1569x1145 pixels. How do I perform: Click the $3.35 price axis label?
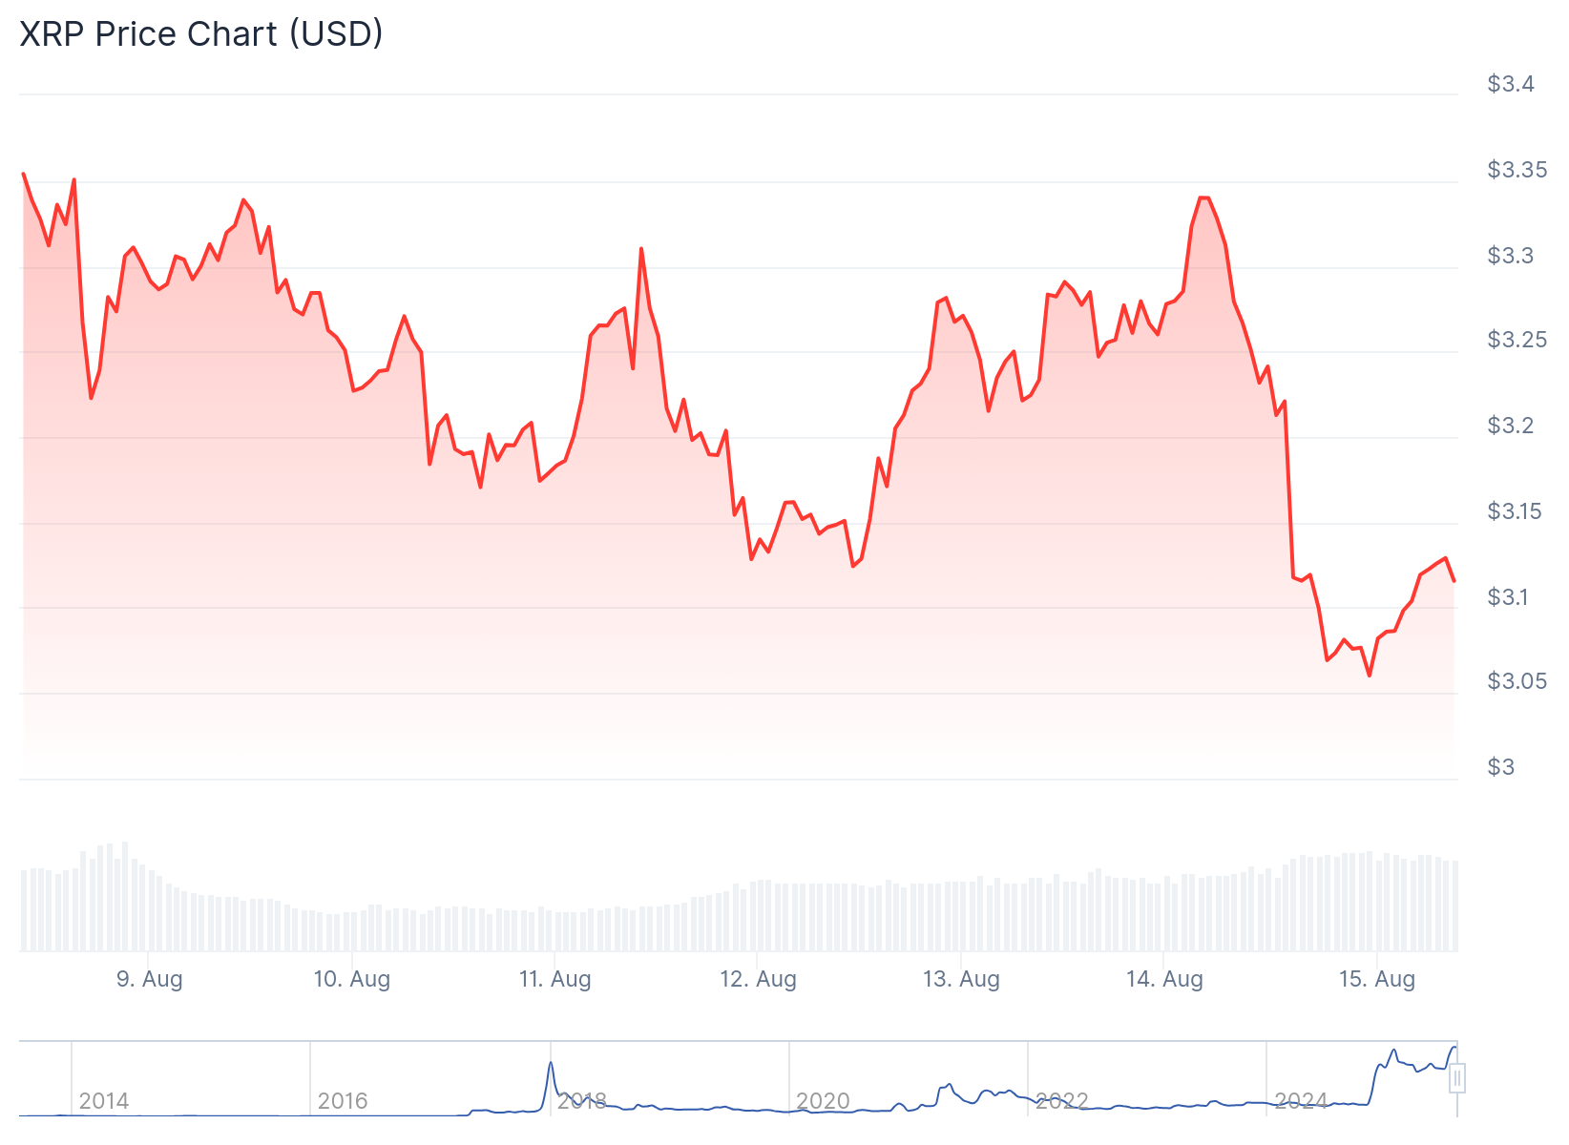tap(1517, 170)
